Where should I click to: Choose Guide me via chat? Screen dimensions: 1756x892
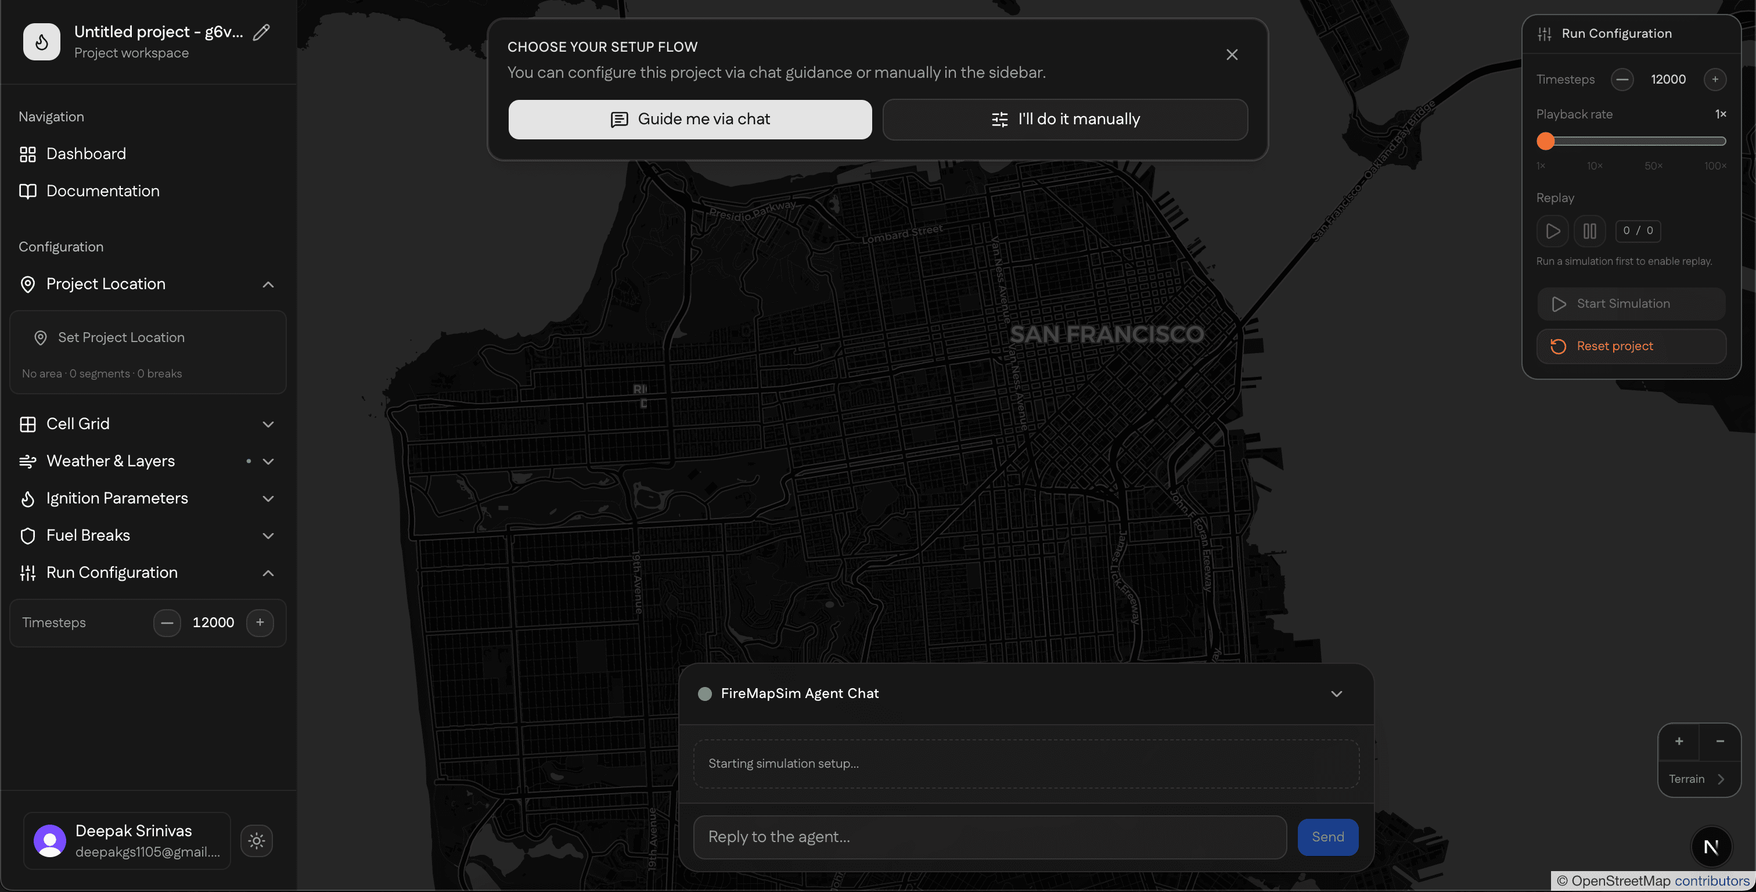pos(690,120)
